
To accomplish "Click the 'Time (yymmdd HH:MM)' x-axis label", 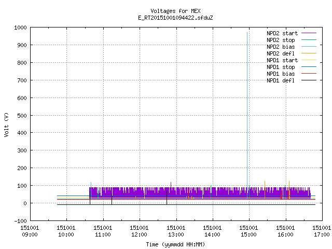I will coord(175,244).
